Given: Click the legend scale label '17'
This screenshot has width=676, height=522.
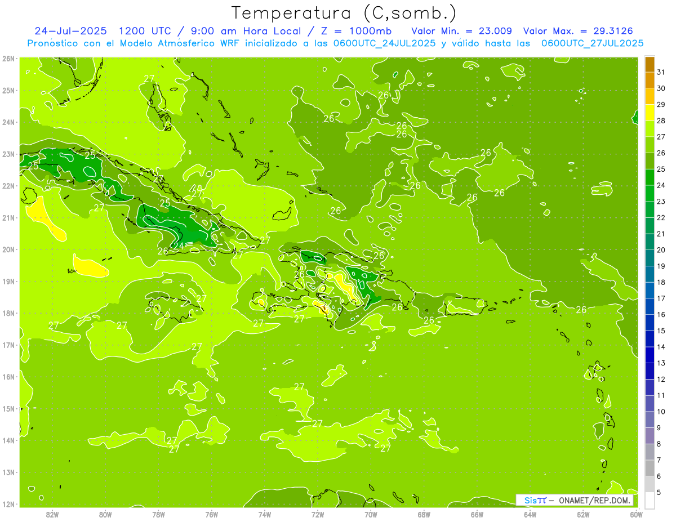Looking at the screenshot, I should coord(661,298).
